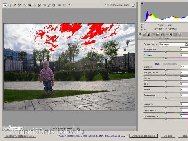This screenshot has height=141, width=188.
Task: Open the Snapshots panel tab
Action: point(180,34)
